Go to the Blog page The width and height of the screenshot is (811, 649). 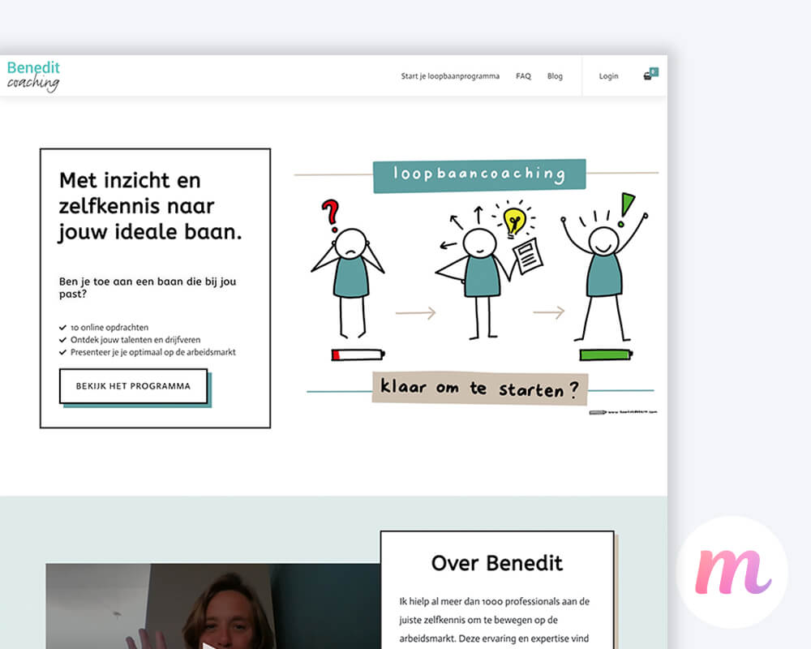555,76
